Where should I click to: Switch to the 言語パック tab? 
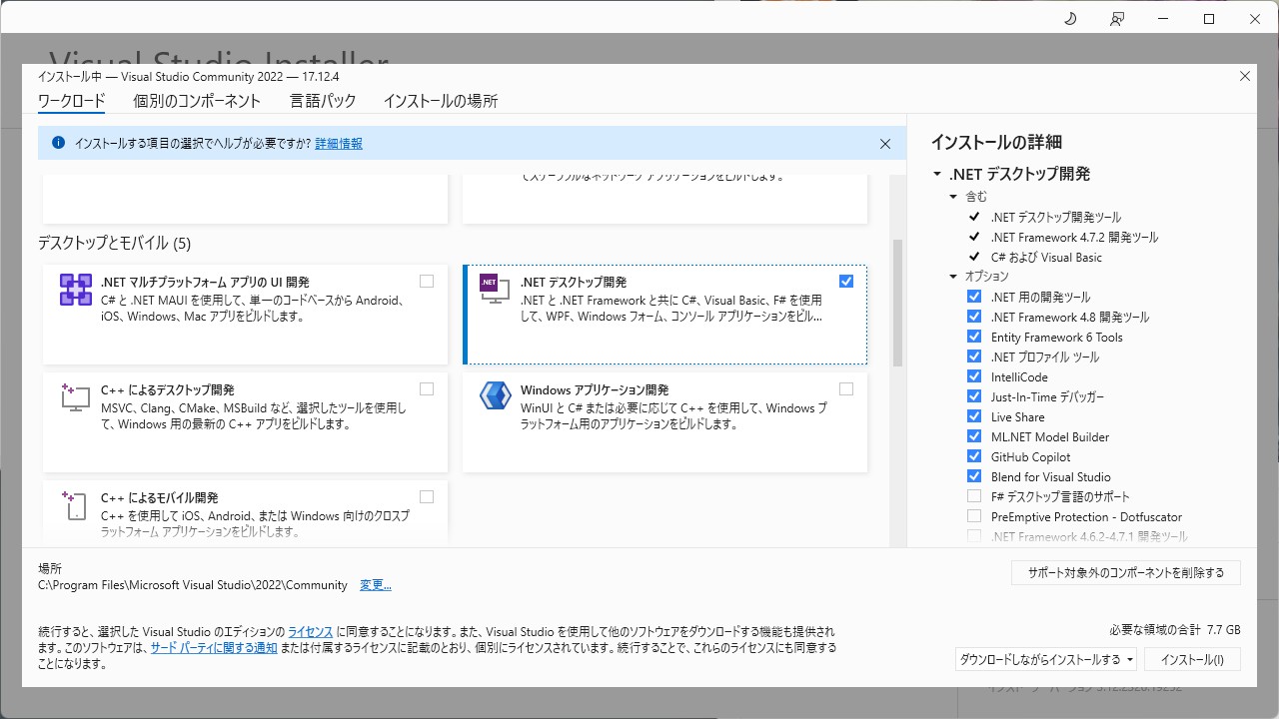coord(323,101)
